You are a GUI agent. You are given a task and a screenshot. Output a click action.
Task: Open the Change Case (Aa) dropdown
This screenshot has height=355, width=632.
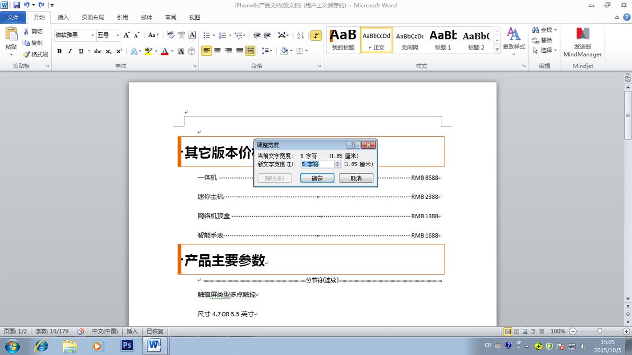click(x=153, y=35)
